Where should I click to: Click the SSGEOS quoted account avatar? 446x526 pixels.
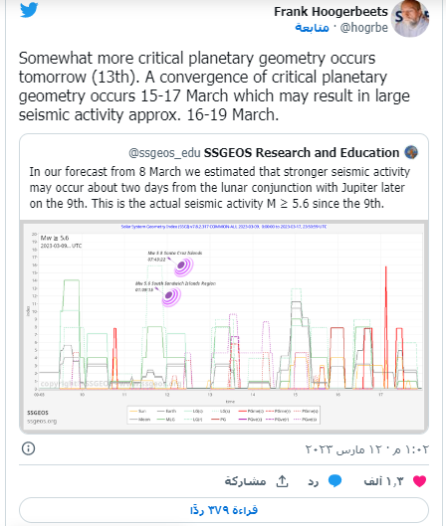tap(411, 152)
